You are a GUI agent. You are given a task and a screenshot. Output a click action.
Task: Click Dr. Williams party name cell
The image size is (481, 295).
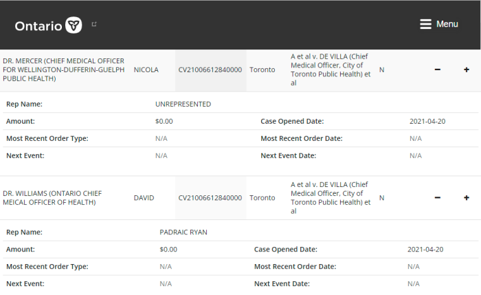pyautogui.click(x=52, y=197)
